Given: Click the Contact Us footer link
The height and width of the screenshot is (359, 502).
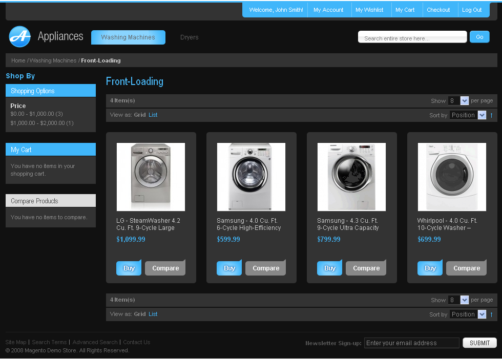Looking at the screenshot, I should 137,343.
